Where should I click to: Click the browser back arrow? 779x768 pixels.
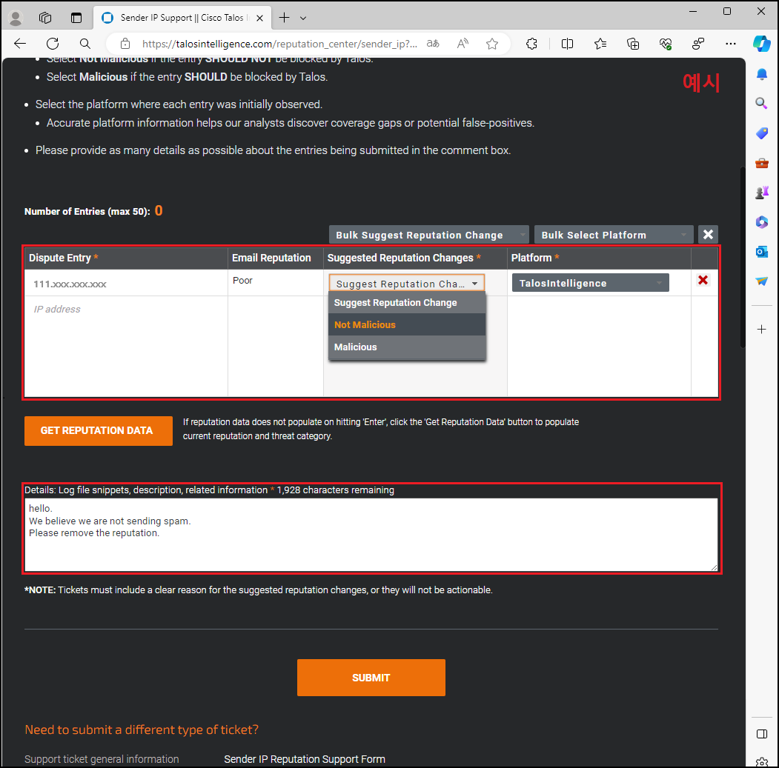coord(20,44)
